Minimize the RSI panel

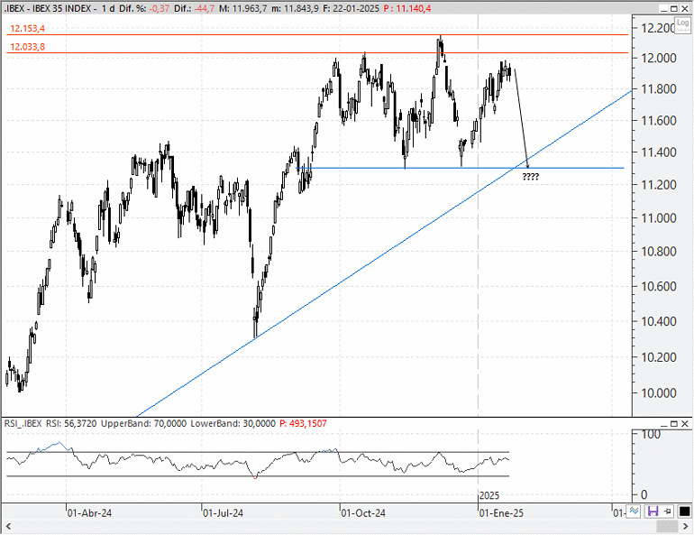point(664,424)
